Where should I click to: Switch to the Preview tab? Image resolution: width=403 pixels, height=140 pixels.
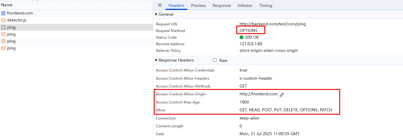198,5
